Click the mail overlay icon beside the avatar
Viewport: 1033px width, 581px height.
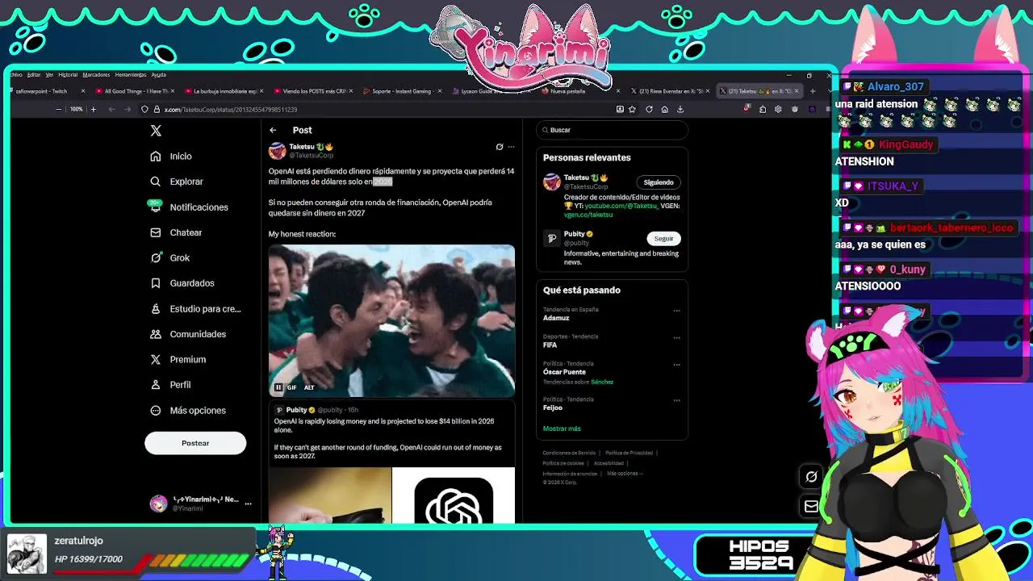[811, 506]
